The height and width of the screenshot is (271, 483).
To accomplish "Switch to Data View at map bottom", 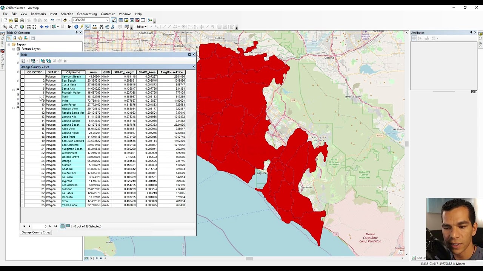I will (x=86, y=258).
